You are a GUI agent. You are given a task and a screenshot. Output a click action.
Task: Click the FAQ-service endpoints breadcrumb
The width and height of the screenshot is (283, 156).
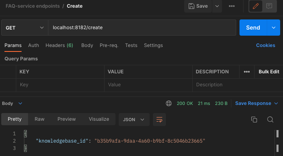33,6
